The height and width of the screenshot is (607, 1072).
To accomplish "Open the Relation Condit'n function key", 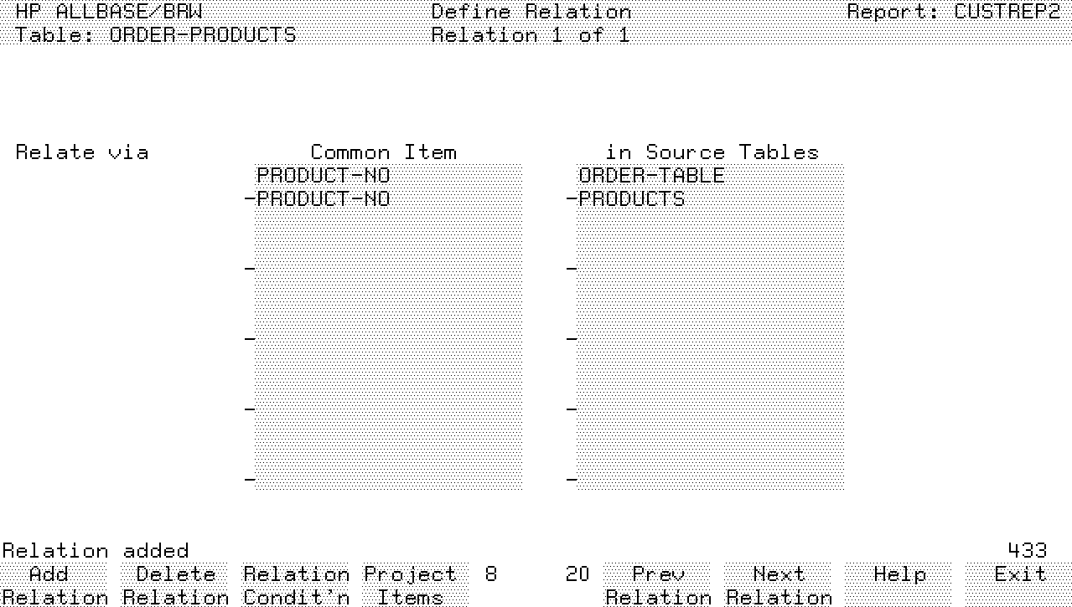I will [296, 585].
